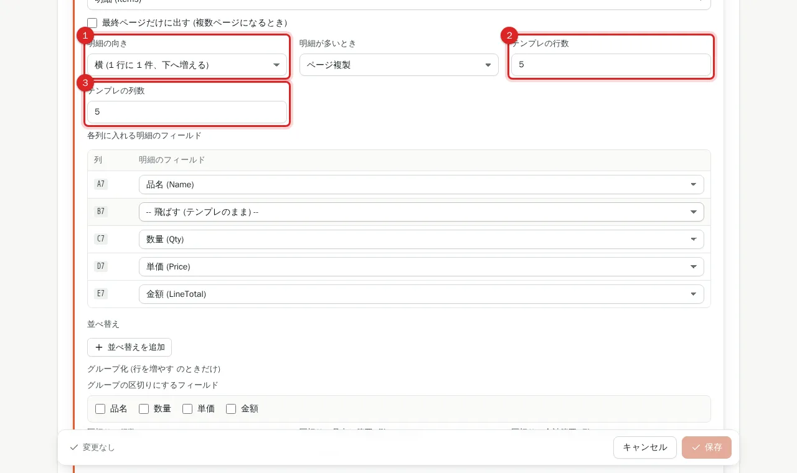
Task: Click the グループ化 (行を増やす のときだけ) heading
Action: (x=154, y=369)
